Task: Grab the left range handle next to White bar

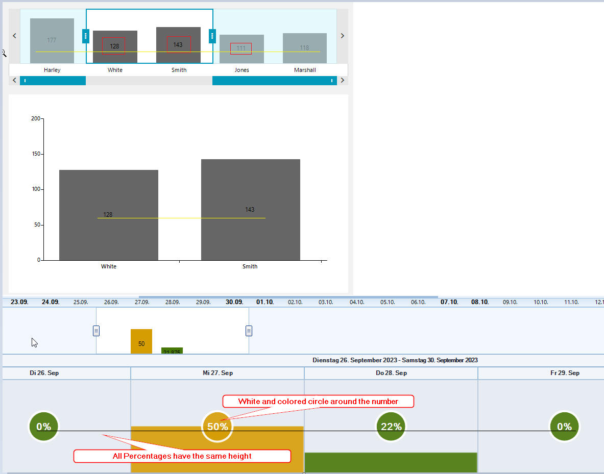Action: click(85, 36)
